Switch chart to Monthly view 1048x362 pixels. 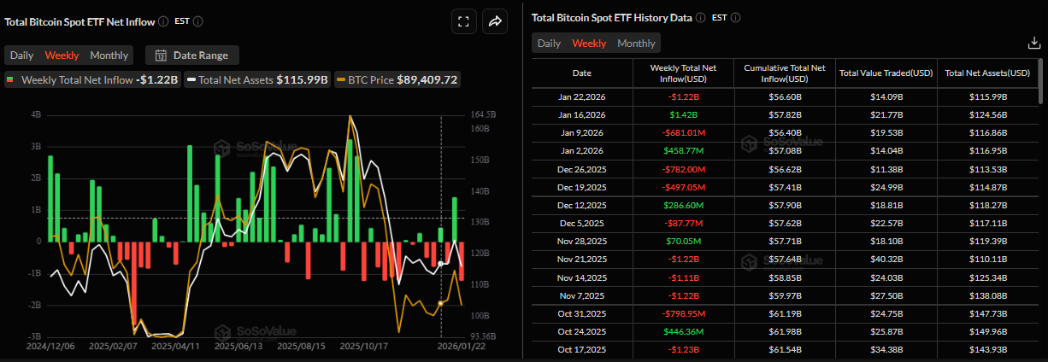pos(109,55)
